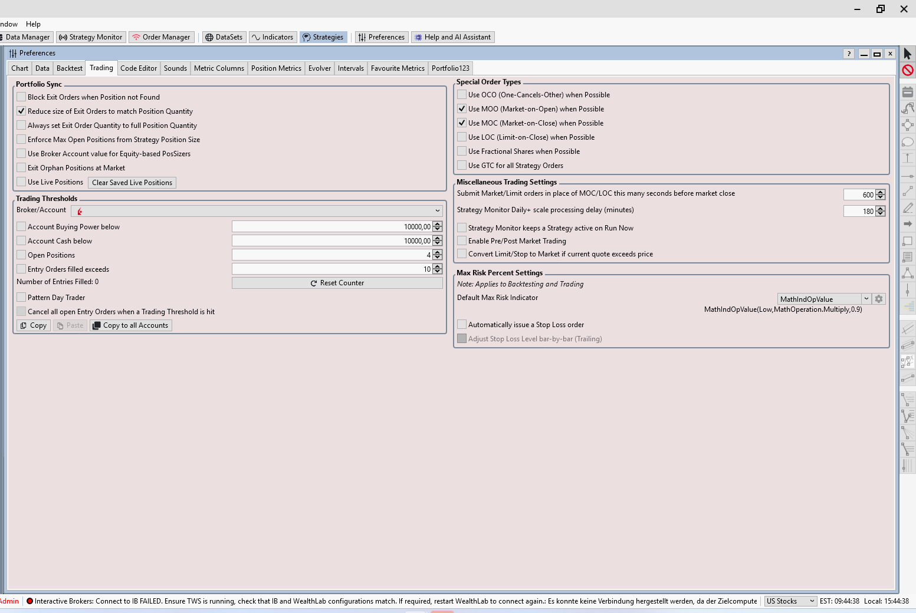
Task: Click Clear Saved Live Positions button
Action: click(x=132, y=183)
